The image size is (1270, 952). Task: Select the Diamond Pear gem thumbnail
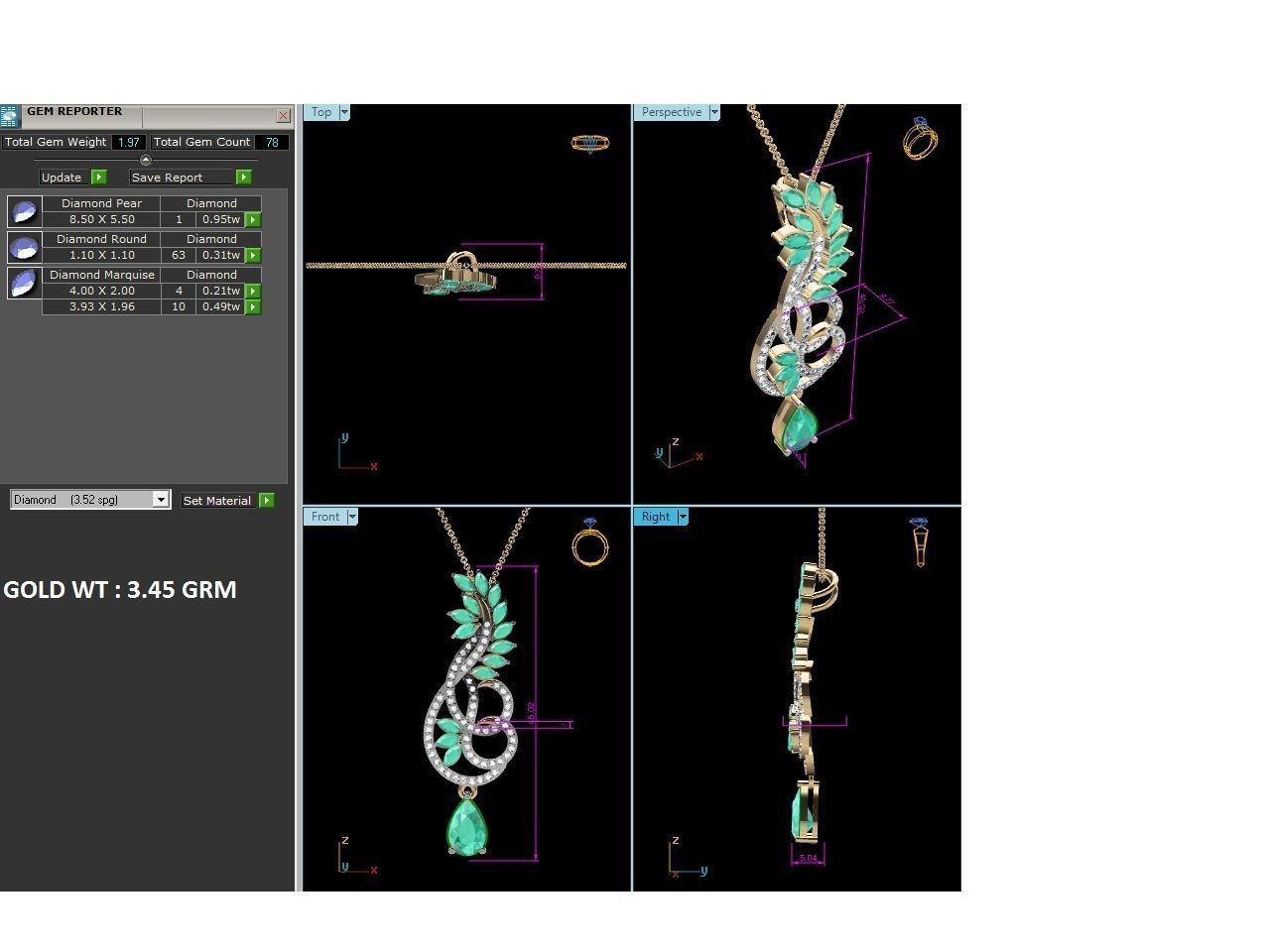24,211
